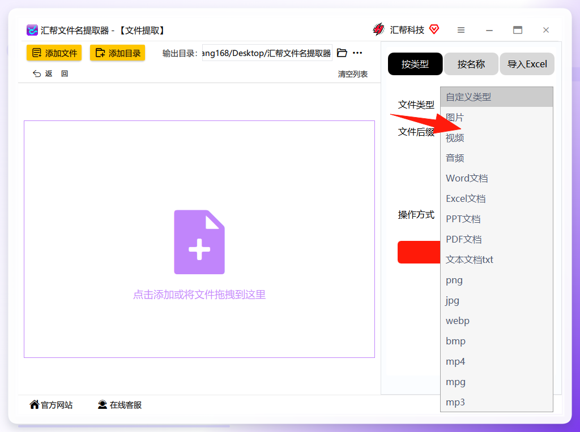The width and height of the screenshot is (580, 432).
Task: Switch to the 导入Excel tab
Action: pos(527,64)
